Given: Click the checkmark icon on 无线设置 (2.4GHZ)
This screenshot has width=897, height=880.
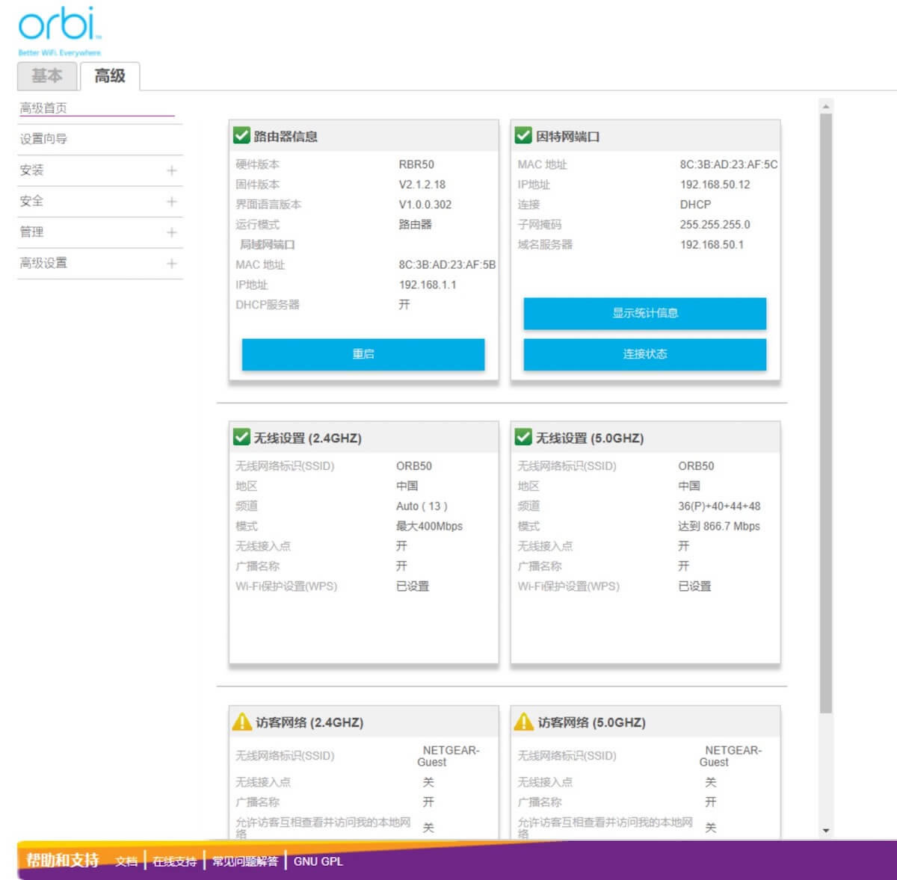Looking at the screenshot, I should 241,437.
